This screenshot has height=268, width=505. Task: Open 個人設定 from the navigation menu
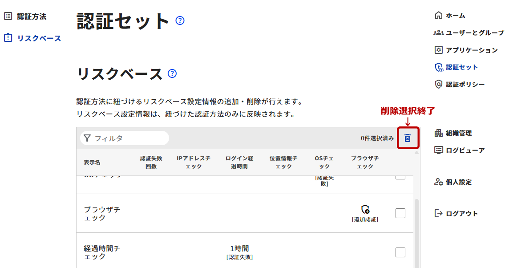pyautogui.click(x=459, y=182)
